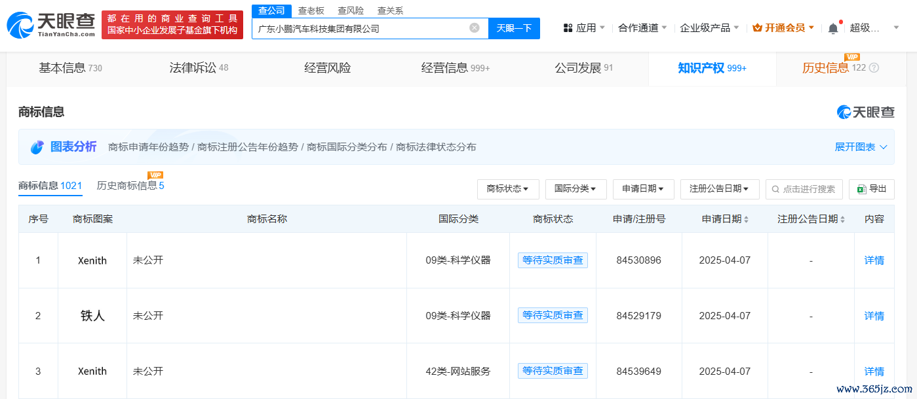This screenshot has width=917, height=399.
Task: Click the 申请/注册号 column header
Action: (x=639, y=219)
